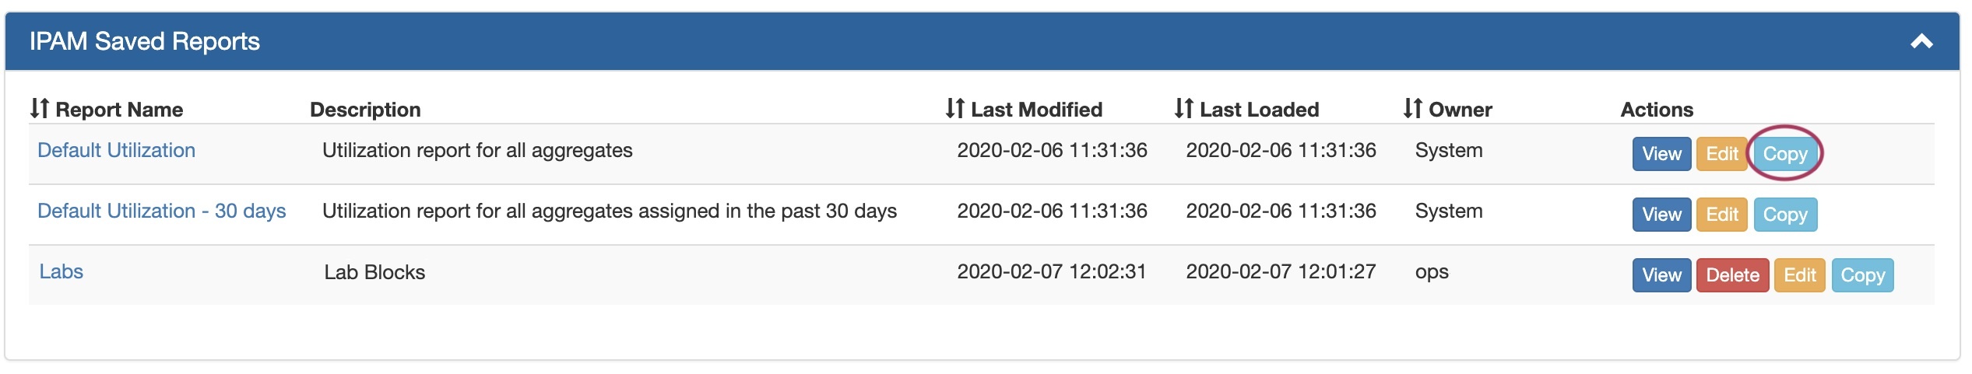Delete the Labs report
Screen dimensions: 1972x374
(x=1731, y=275)
